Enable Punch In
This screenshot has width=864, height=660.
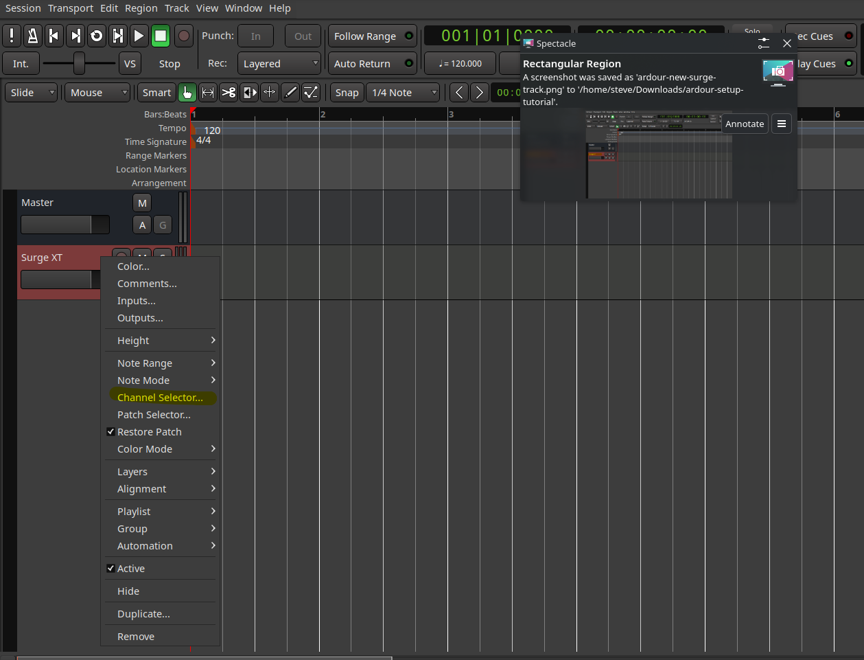(x=256, y=36)
